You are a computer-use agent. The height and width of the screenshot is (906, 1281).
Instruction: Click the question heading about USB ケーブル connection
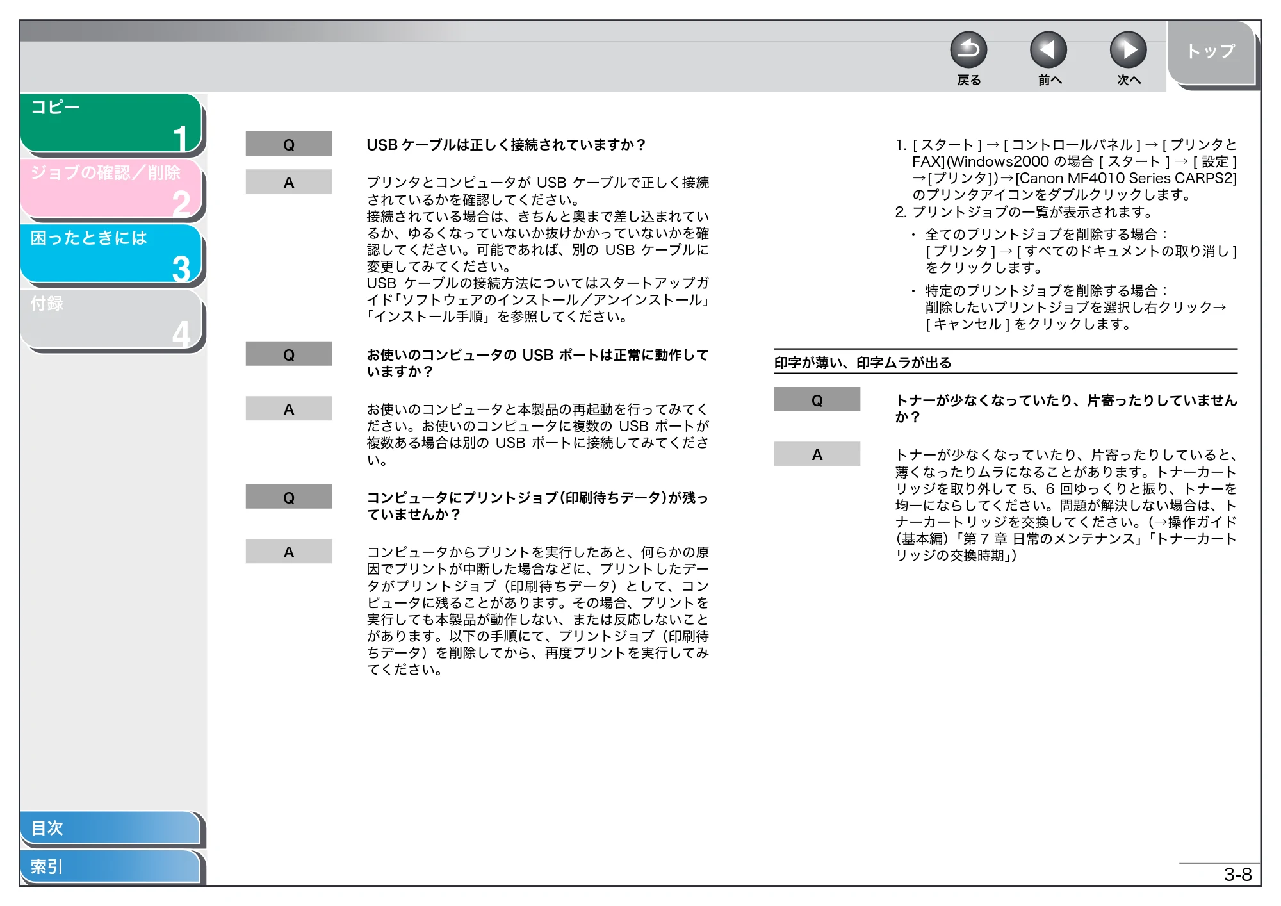tap(505, 145)
